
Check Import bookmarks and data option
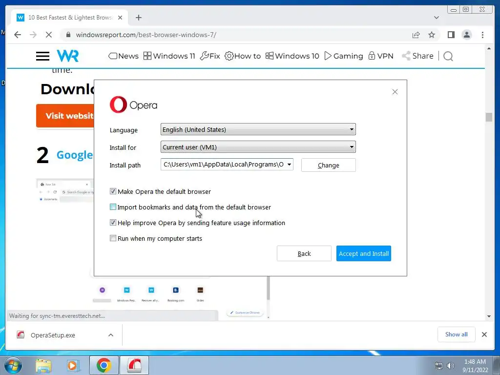click(x=113, y=207)
